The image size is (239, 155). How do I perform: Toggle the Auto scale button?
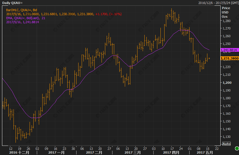click(x=226, y=144)
